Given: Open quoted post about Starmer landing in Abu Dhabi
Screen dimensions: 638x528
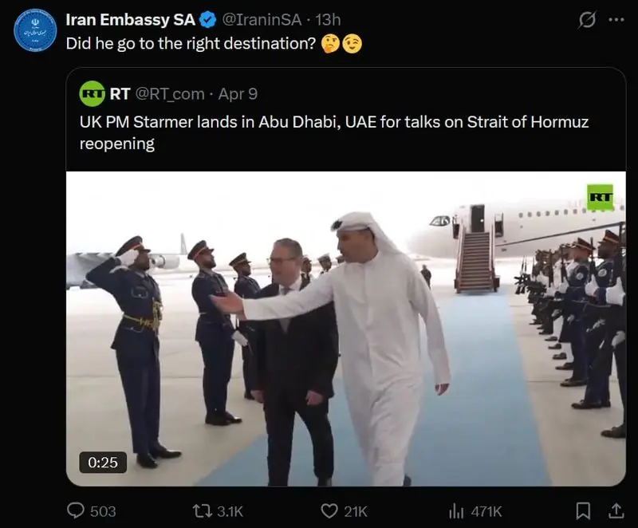Looking at the screenshot, I should tap(333, 133).
